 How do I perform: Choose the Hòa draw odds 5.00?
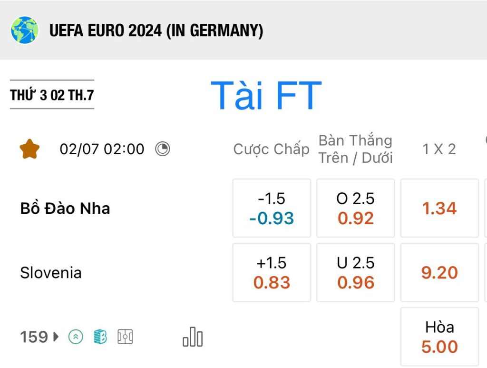(x=439, y=337)
